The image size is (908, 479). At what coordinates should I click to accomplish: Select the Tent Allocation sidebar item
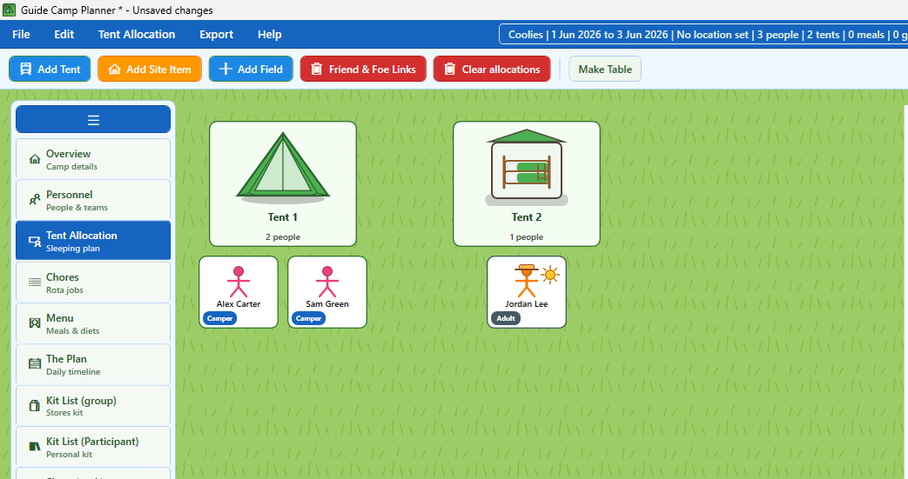93,241
